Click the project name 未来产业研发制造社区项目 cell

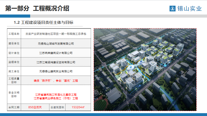(x=56, y=34)
